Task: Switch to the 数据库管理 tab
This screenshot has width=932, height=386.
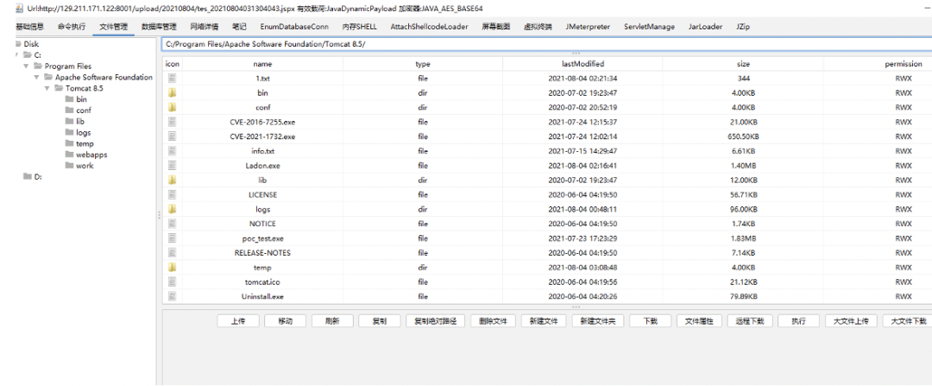Action: click(x=159, y=27)
